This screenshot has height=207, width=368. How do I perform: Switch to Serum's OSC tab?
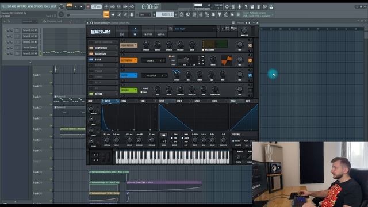(x=122, y=32)
